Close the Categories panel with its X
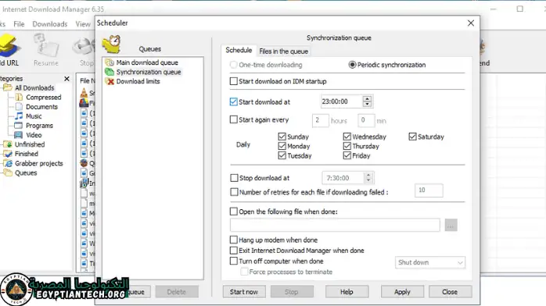This screenshot has width=546, height=306. click(x=66, y=79)
